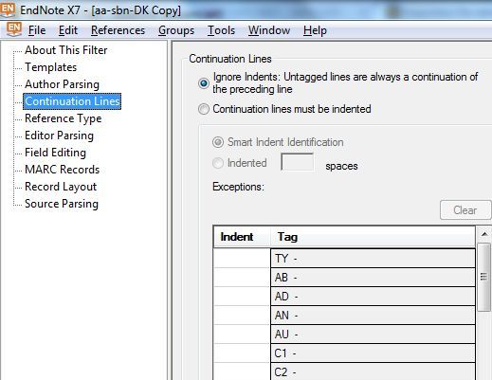Click the Tag column header
The height and width of the screenshot is (380, 492).
tap(373, 237)
